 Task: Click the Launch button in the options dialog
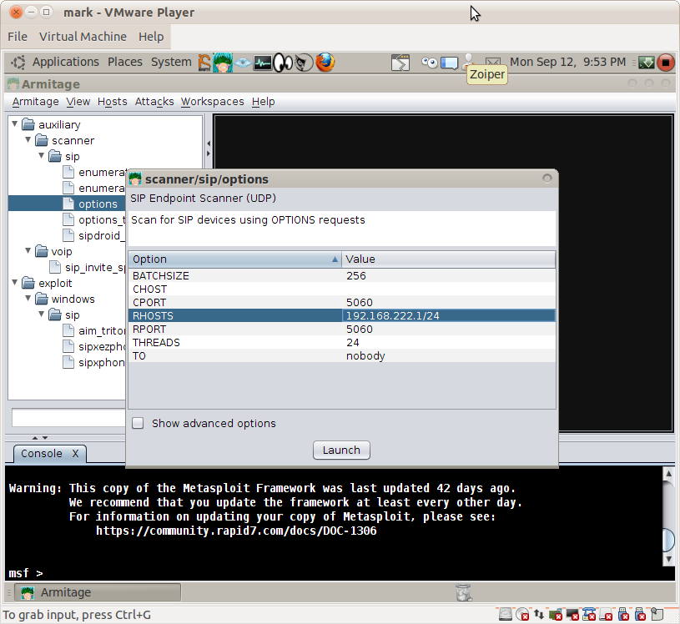tap(341, 450)
